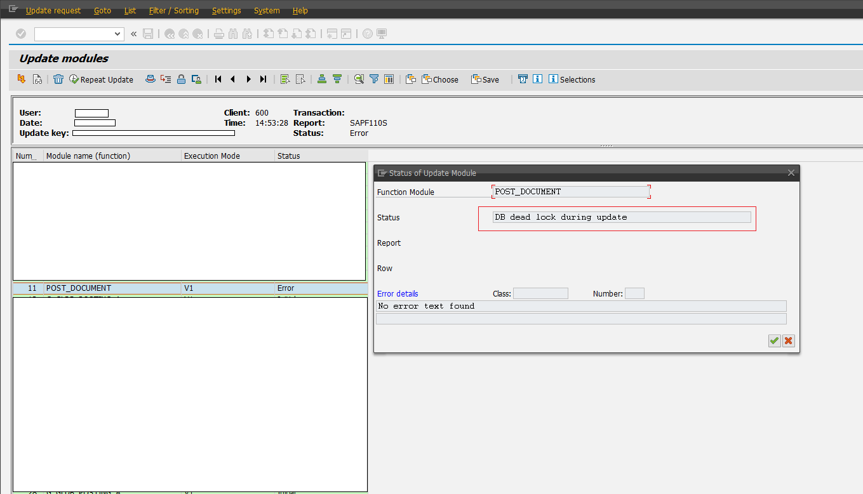Click the gray deselect all rows icon
Screen dimensions: 863x494
coord(300,79)
